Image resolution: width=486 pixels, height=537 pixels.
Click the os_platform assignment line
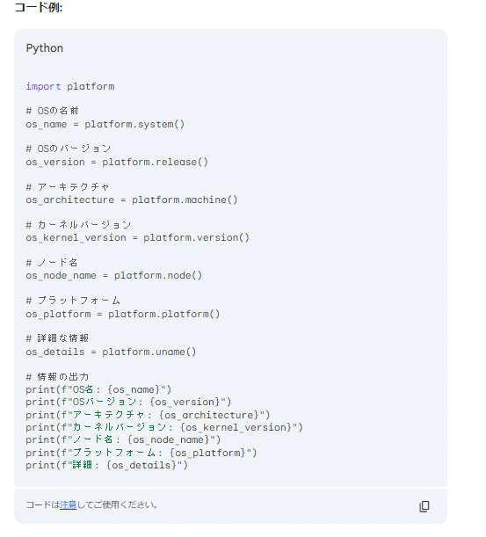pos(123,314)
